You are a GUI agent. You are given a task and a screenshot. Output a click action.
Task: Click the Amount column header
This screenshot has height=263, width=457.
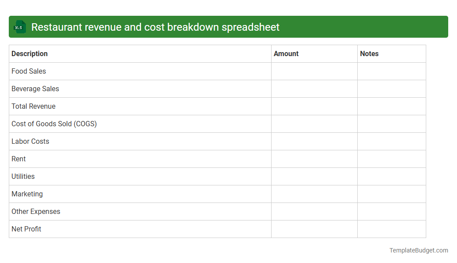coord(286,53)
